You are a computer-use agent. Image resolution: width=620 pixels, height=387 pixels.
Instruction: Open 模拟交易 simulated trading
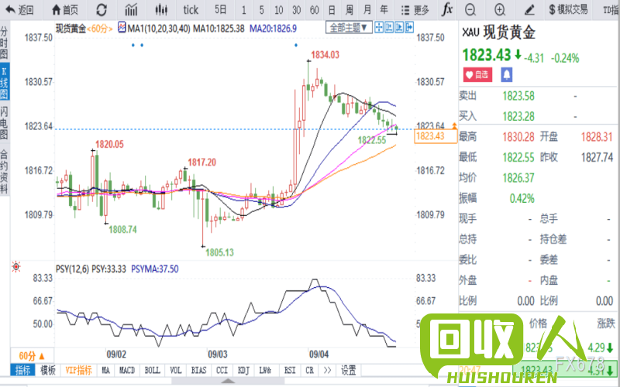pos(568,10)
